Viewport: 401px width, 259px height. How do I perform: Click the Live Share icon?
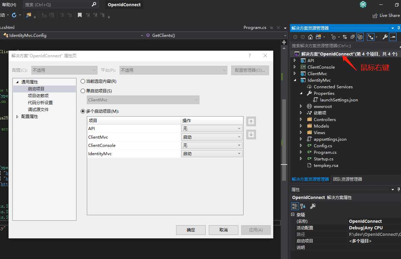(x=375, y=16)
